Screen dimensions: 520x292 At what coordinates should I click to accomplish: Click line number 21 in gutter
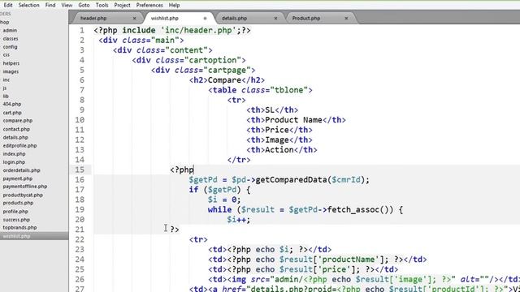[x=80, y=230]
